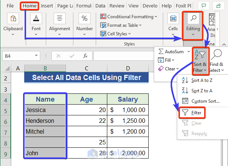Click the Font group icon
Viewport: 228px width, 166px height.
pyautogui.click(x=36, y=19)
